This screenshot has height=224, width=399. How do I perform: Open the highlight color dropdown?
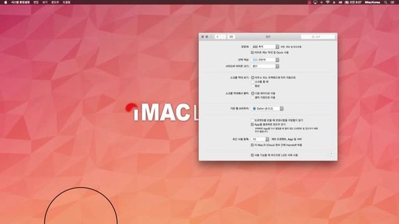(x=265, y=60)
